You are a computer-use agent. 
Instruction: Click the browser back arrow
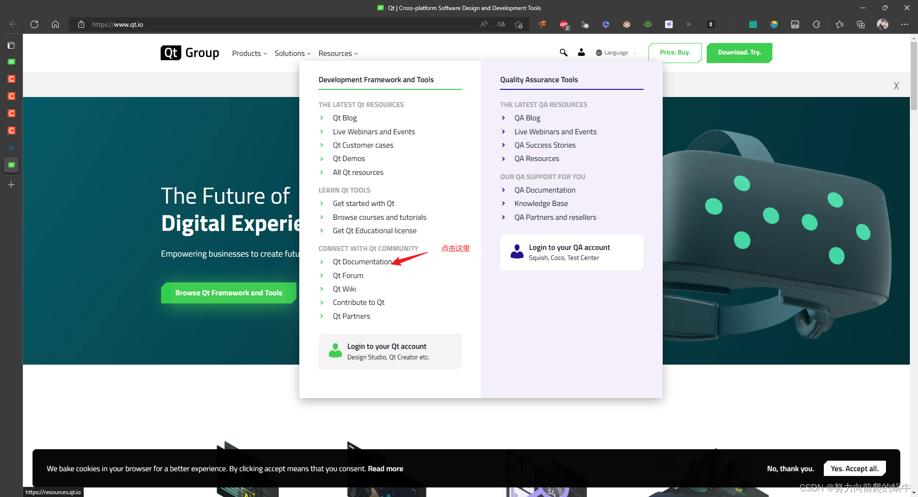coord(13,24)
